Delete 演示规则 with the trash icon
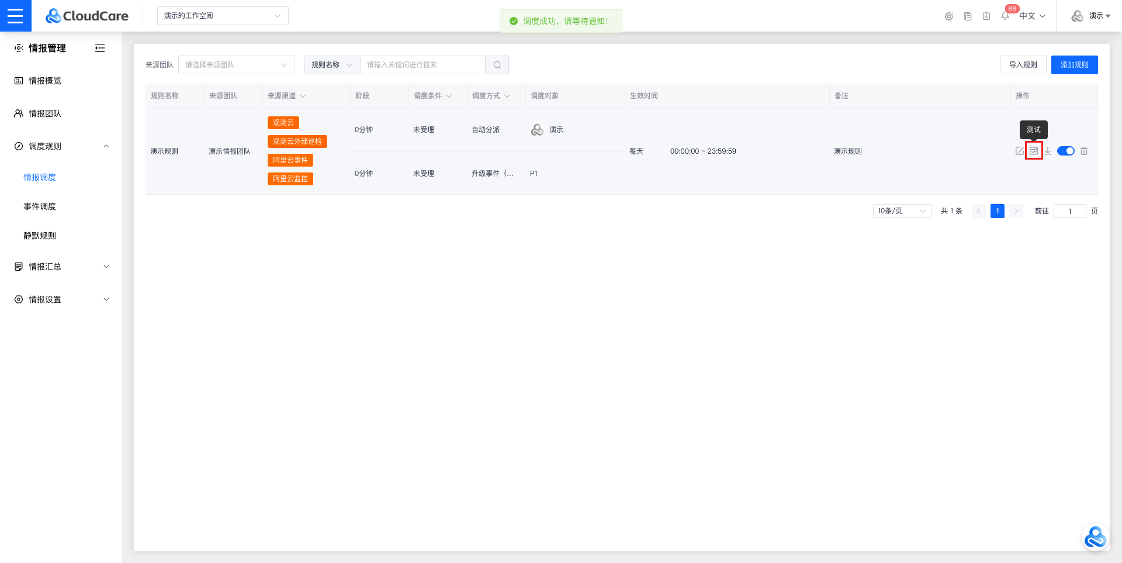Screen dimensions: 1122x563 click(x=1084, y=151)
